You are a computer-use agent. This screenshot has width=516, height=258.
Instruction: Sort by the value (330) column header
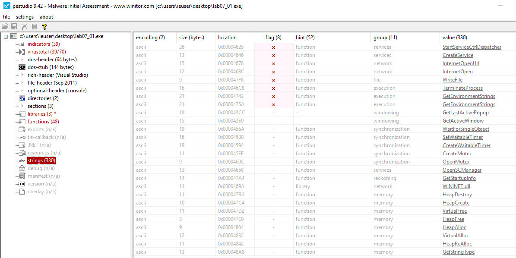(478, 38)
